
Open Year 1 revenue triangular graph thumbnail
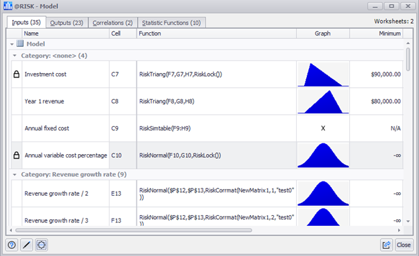coord(323,101)
